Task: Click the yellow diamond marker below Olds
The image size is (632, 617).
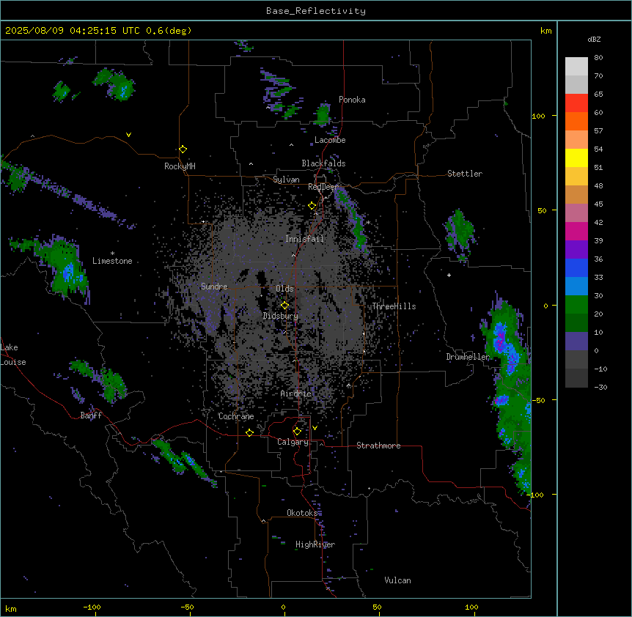Action: [285, 306]
